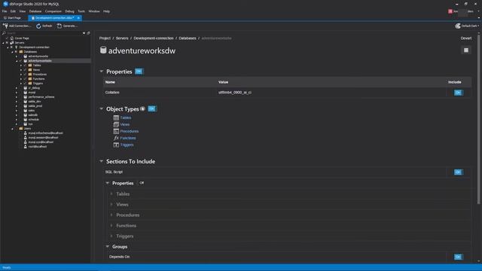Open the Debug menu

pyautogui.click(x=69, y=11)
